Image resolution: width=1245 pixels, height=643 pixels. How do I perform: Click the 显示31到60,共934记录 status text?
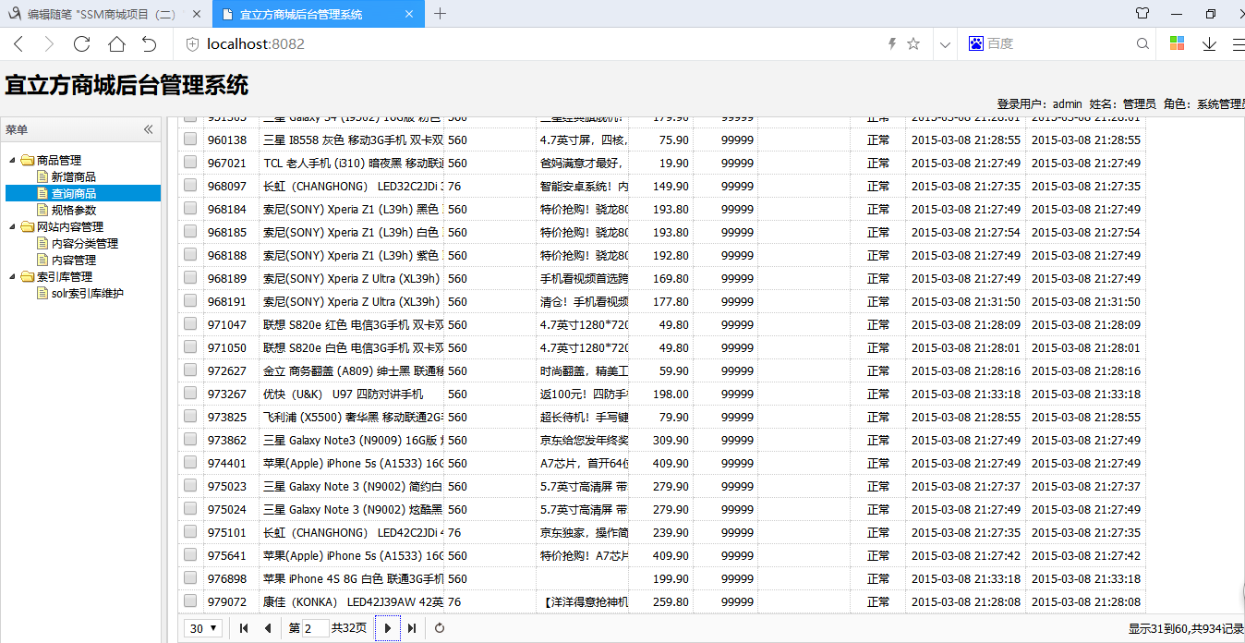click(1186, 629)
